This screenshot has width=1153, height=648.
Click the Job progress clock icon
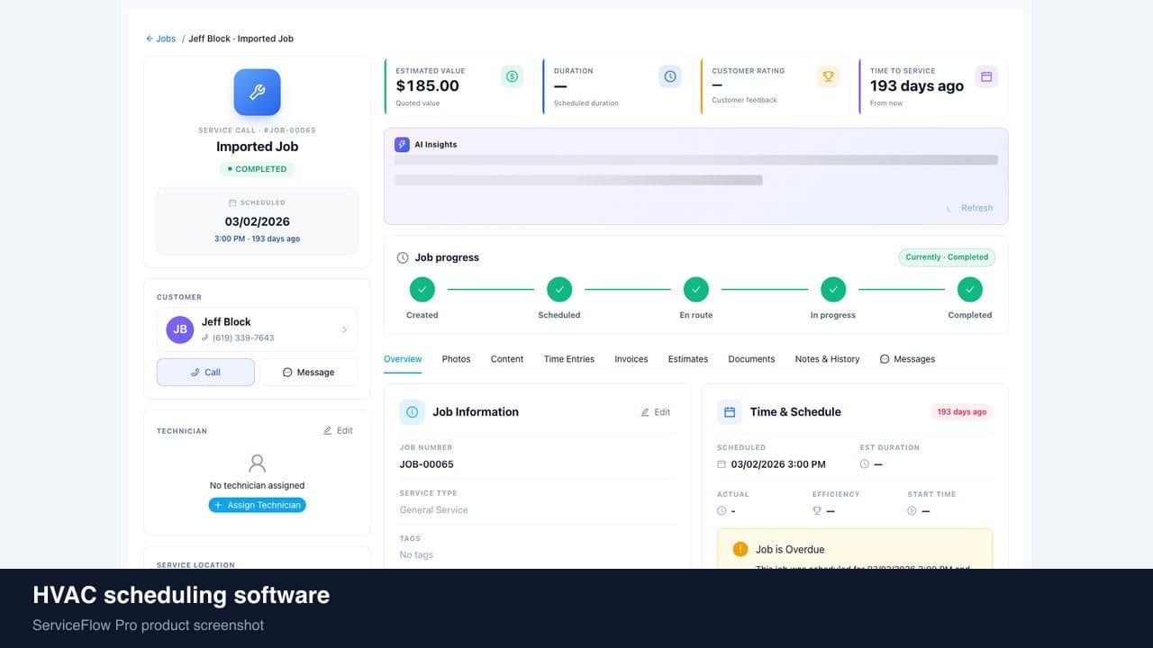tap(403, 257)
